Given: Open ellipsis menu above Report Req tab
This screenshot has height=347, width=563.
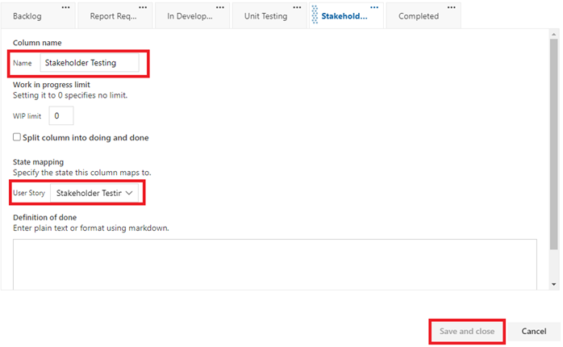Looking at the screenshot, I should click(143, 6).
